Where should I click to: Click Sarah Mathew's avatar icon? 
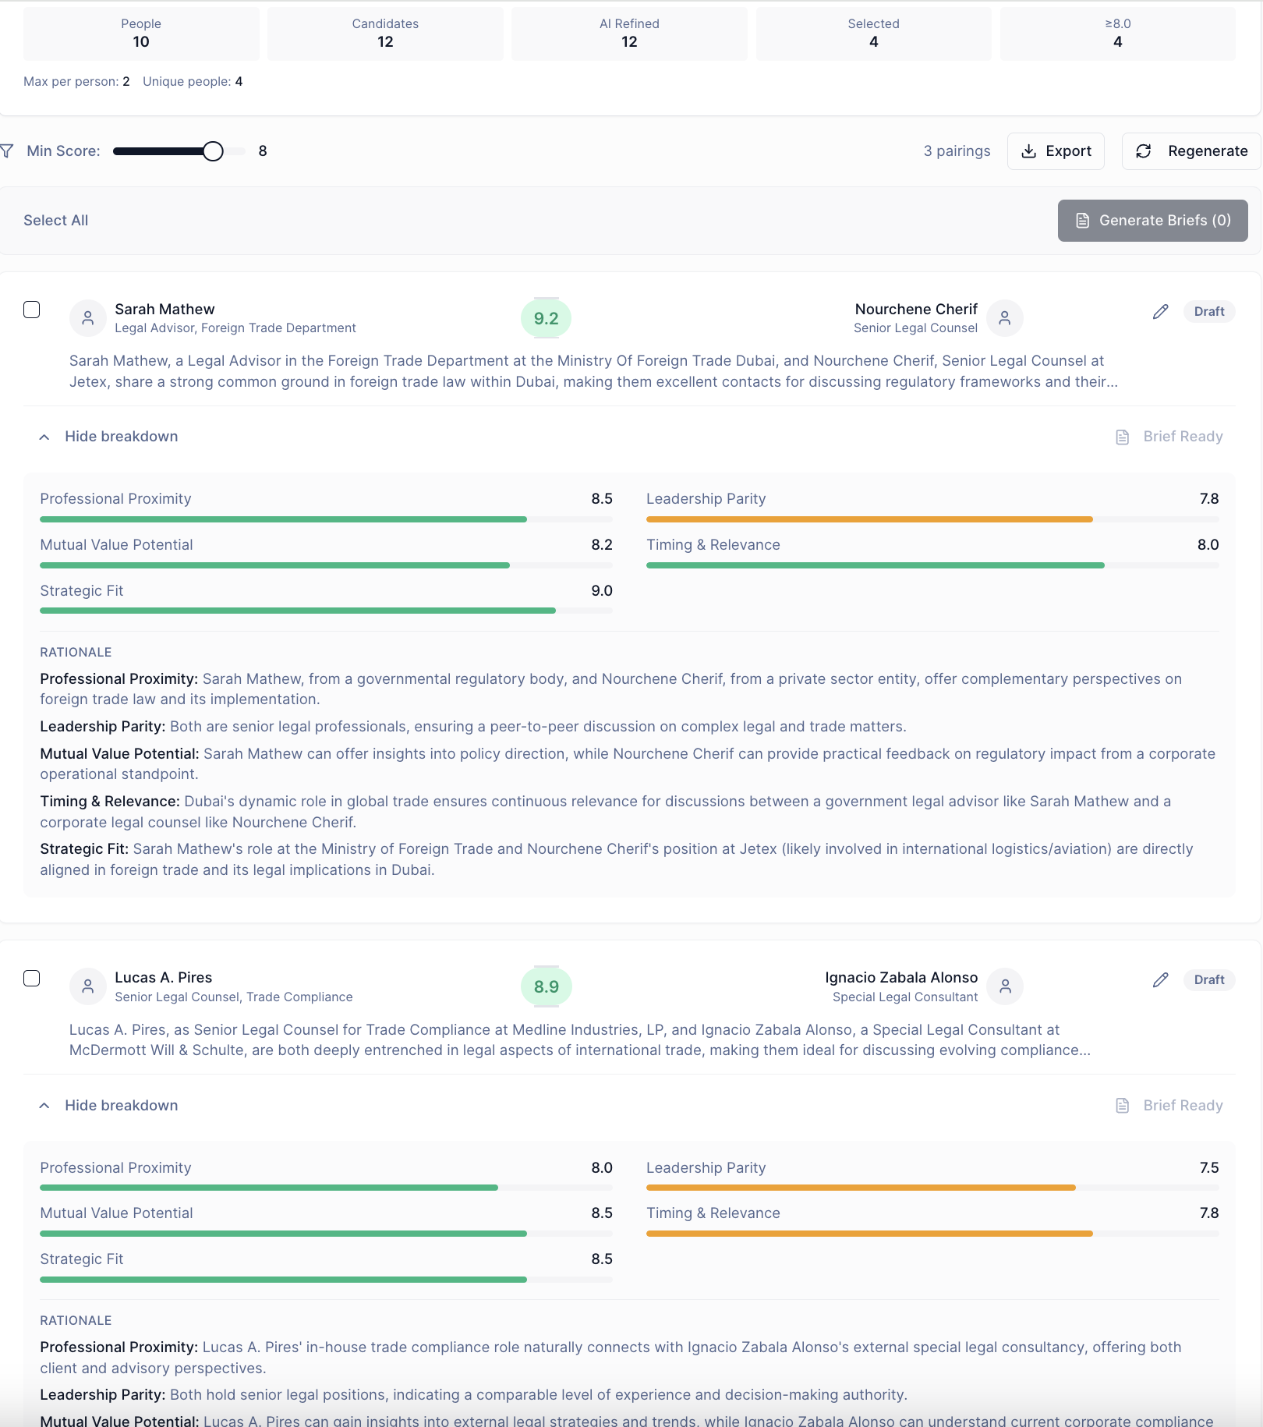[88, 318]
